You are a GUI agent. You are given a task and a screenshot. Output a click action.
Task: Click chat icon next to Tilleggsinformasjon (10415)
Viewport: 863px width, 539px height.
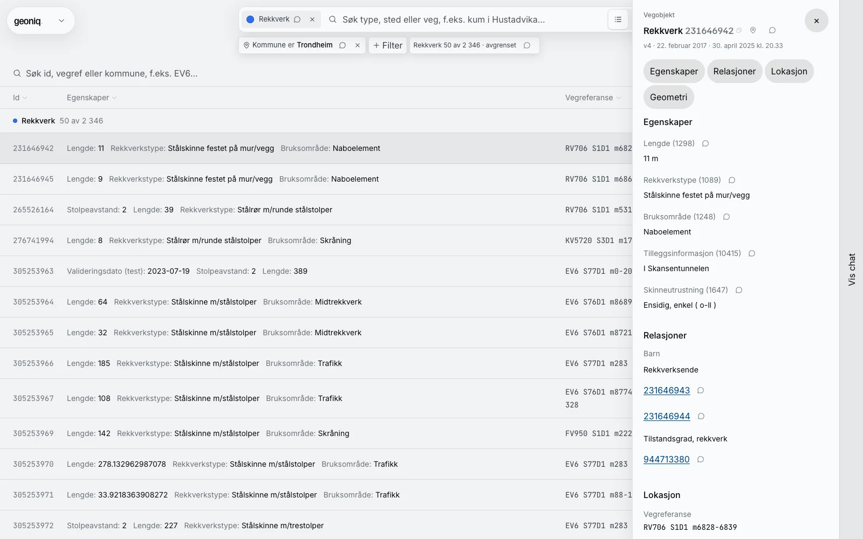click(x=752, y=253)
